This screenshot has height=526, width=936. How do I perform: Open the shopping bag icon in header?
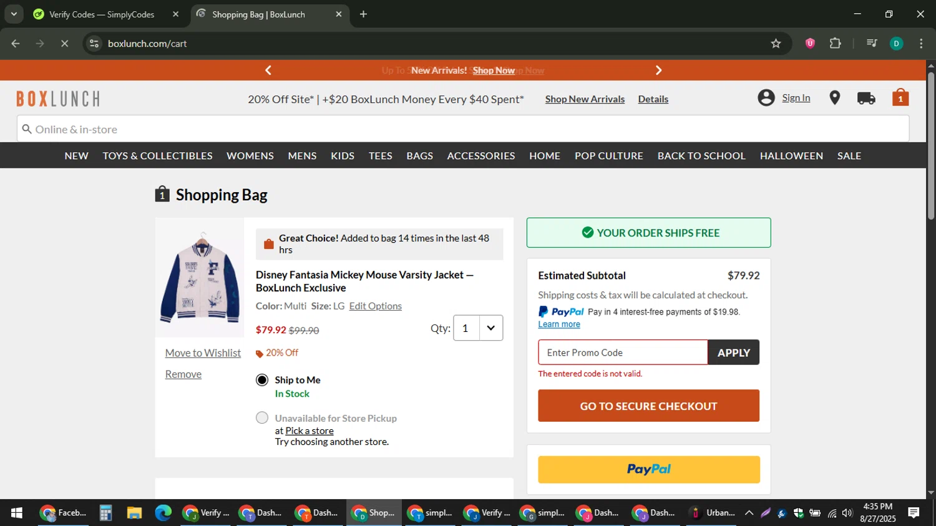(900, 97)
